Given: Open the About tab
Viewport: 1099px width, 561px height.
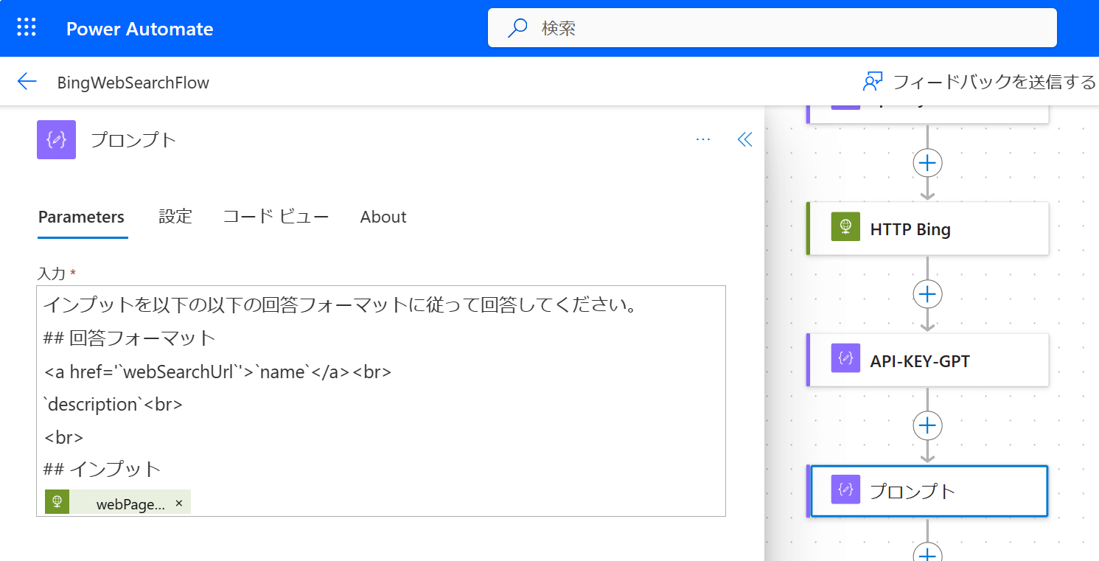Looking at the screenshot, I should [383, 217].
